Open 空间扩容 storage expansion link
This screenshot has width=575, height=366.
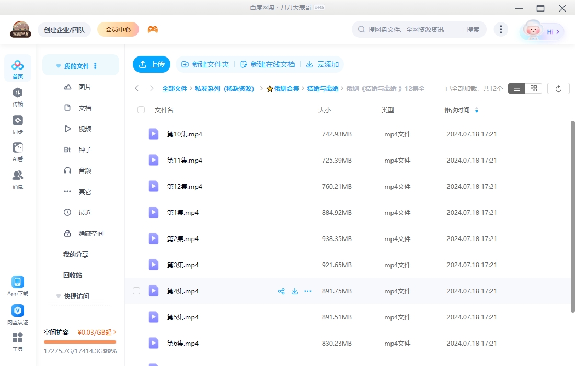56,332
